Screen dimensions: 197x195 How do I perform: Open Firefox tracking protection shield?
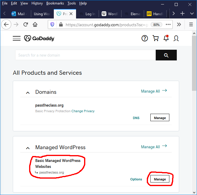[x=53, y=24]
